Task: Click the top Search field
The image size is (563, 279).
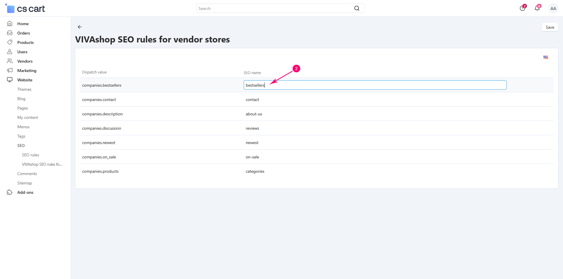Action: point(275,8)
